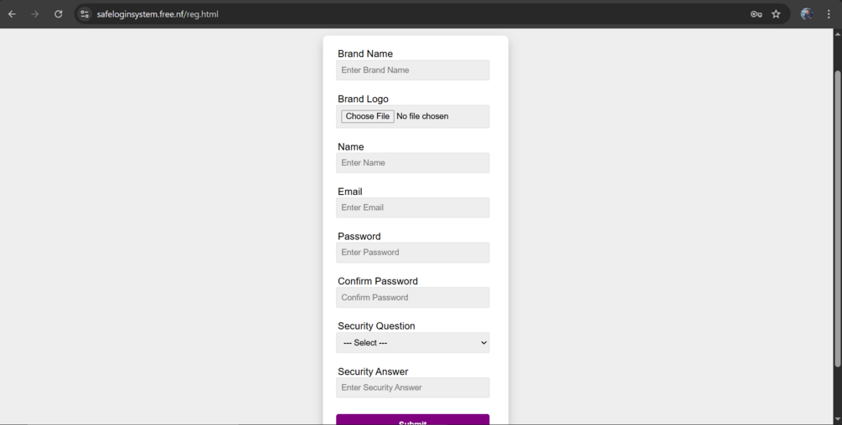Click the browser forward arrow

coord(35,14)
